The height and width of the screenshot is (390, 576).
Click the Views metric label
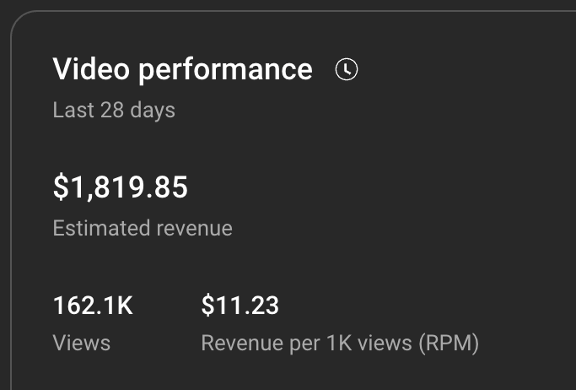click(x=82, y=343)
